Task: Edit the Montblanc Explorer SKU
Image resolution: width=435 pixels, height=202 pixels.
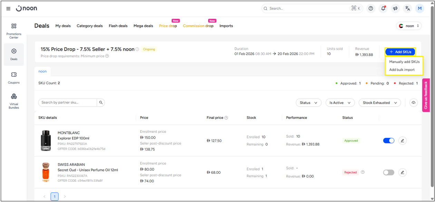Action: coord(402,141)
